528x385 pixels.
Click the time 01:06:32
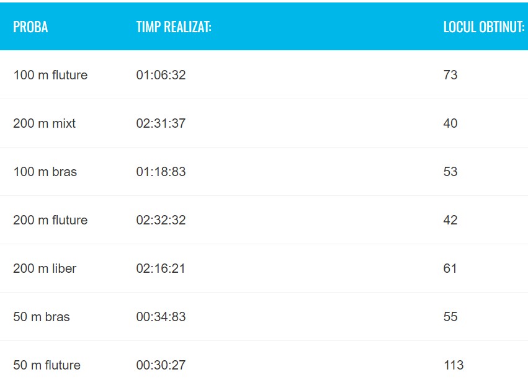coord(161,75)
